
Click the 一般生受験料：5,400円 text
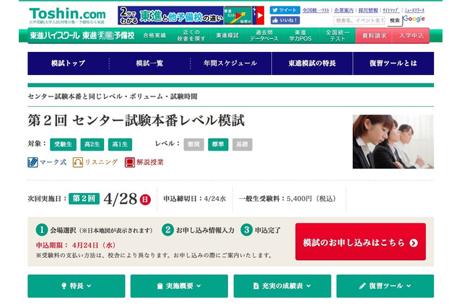[287, 199]
